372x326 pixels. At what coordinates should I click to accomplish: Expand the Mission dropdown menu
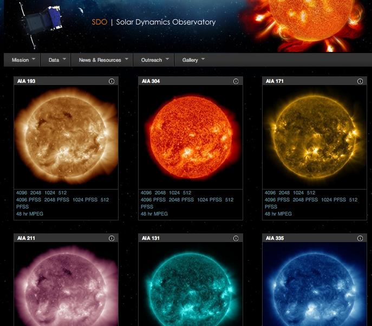(24, 60)
